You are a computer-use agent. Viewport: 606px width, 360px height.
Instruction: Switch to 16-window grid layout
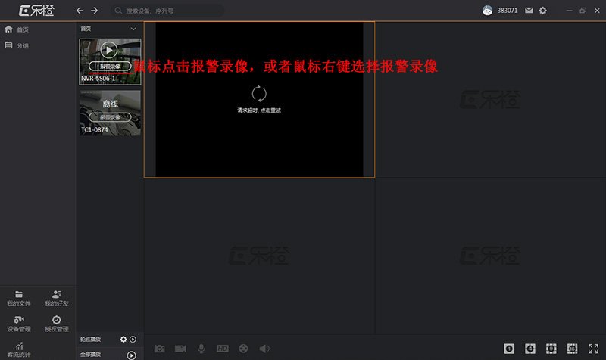[572, 349]
